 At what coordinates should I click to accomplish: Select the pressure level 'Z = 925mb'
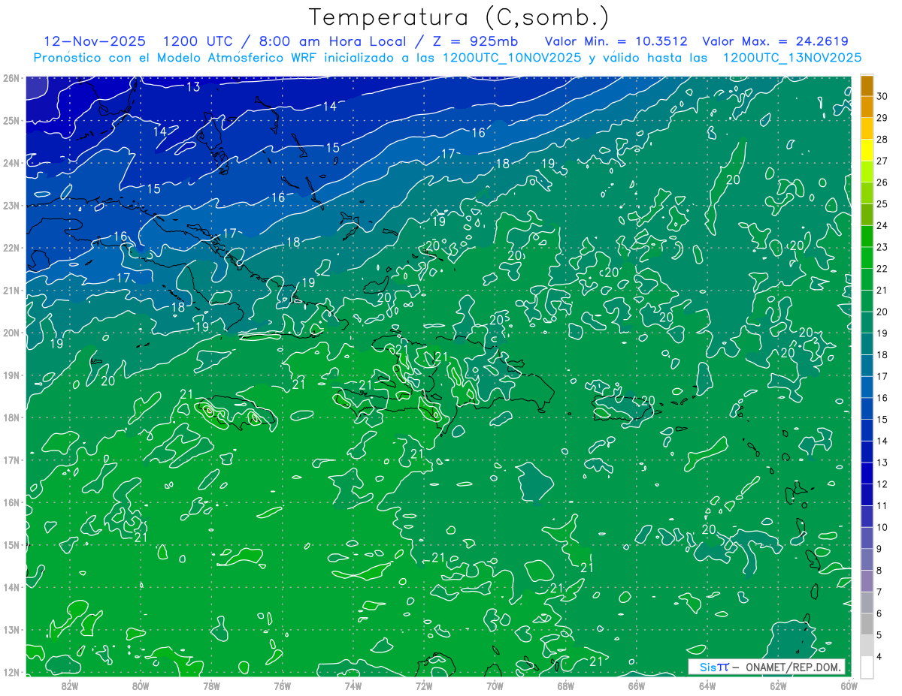pos(474,41)
